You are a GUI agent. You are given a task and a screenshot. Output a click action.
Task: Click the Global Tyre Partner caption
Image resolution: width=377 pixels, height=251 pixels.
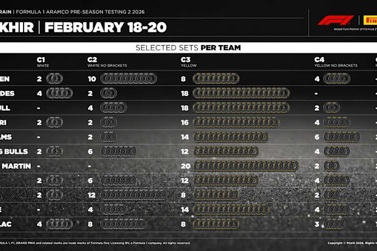point(354,29)
